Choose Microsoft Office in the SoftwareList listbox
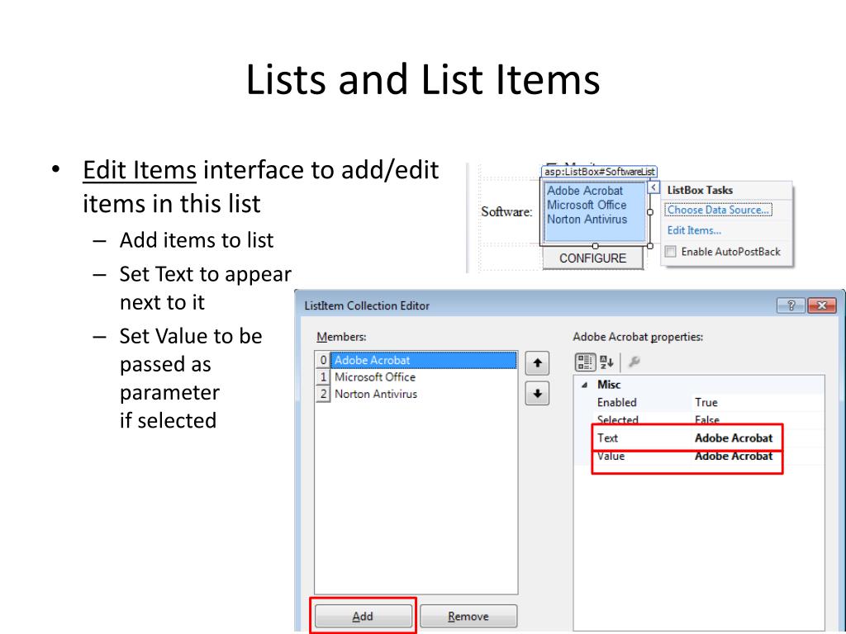Image resolution: width=846 pixels, height=634 pixels. click(587, 206)
